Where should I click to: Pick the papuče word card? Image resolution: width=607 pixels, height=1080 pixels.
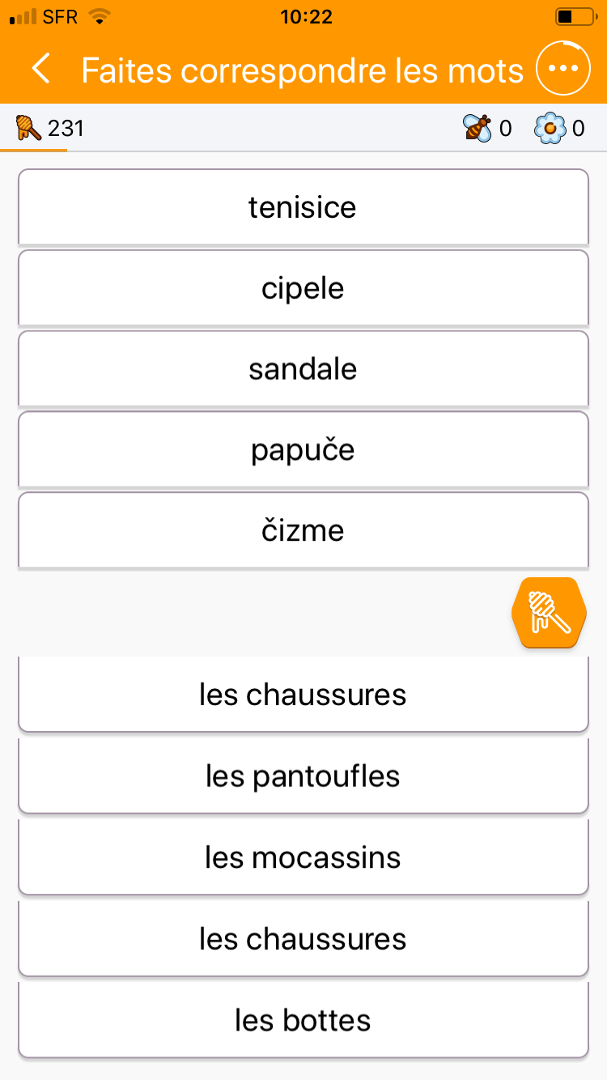pyautogui.click(x=303, y=450)
